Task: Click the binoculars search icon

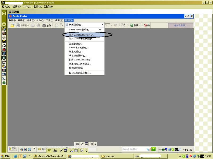Action: pyautogui.click(x=44, y=25)
